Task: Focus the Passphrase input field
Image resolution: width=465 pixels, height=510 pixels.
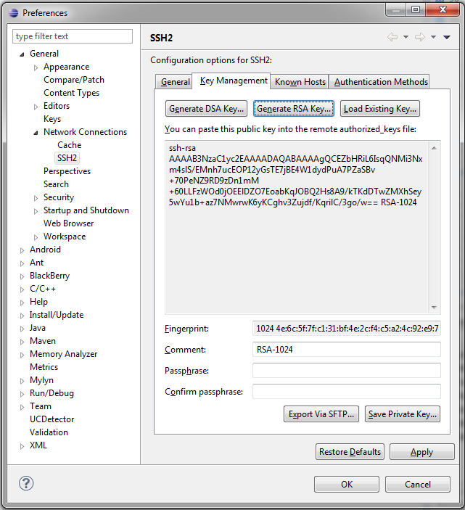Action: (x=346, y=371)
